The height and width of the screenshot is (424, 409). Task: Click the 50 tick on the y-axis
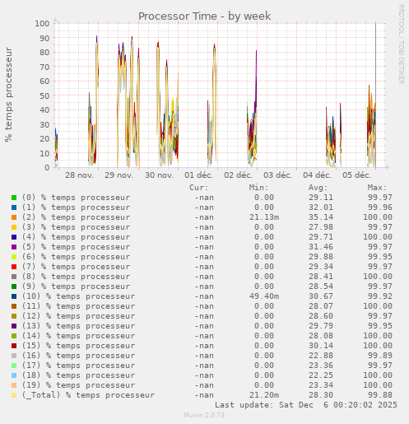click(44, 96)
